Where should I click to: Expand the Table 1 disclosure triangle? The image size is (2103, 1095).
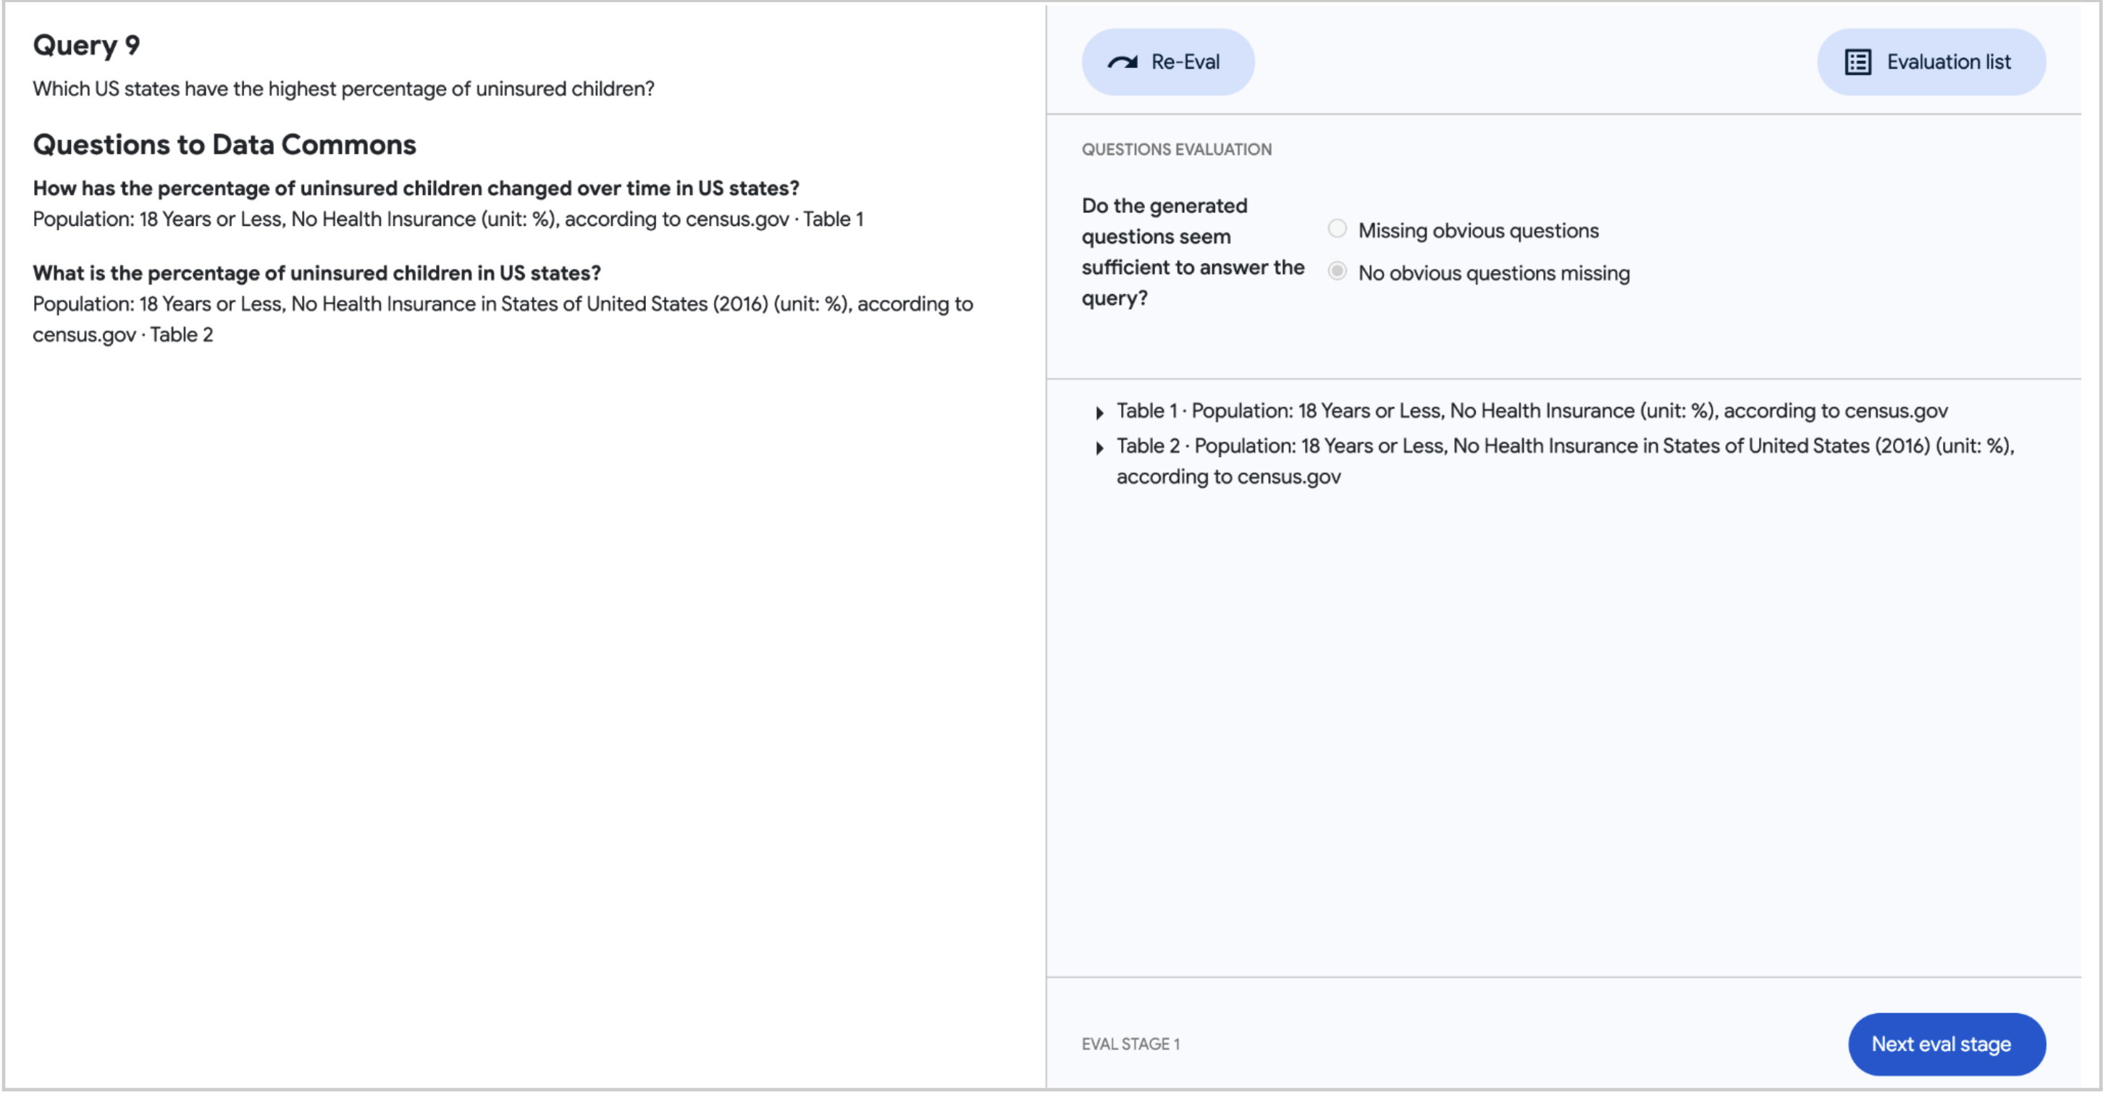(1099, 414)
